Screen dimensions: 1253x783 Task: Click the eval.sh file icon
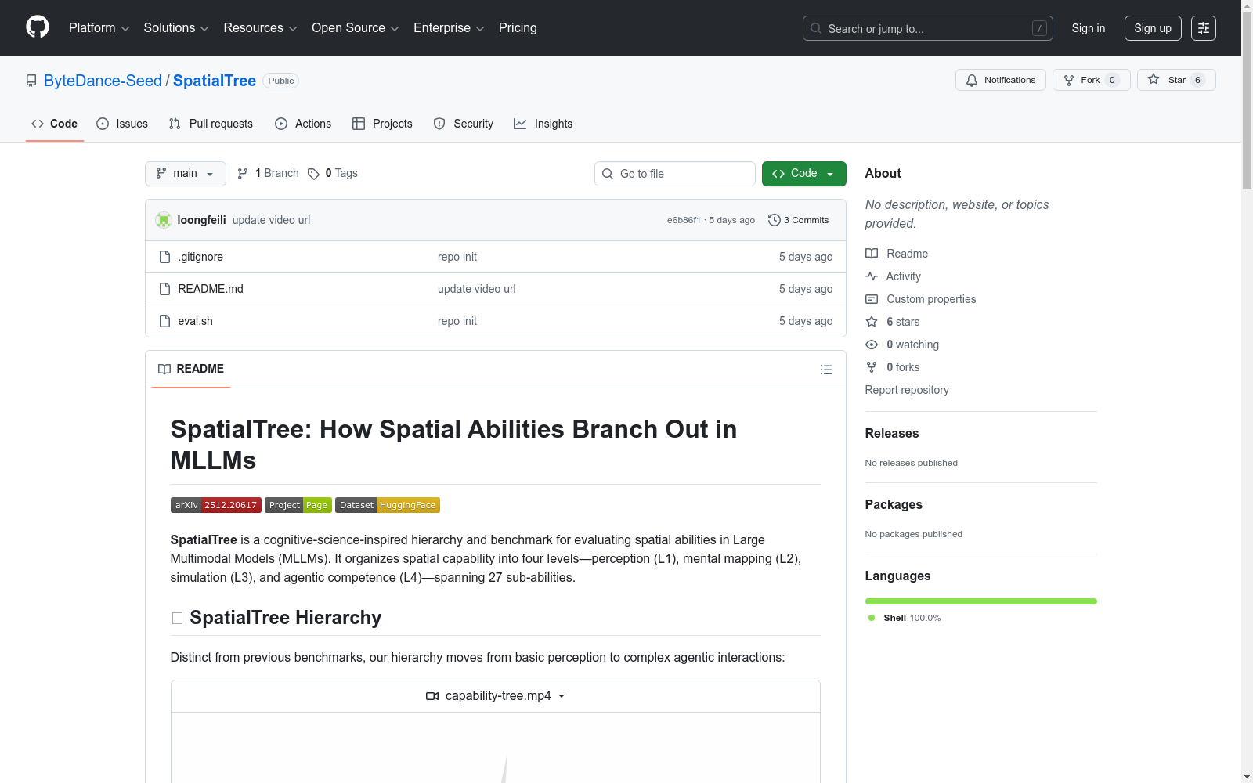(164, 321)
